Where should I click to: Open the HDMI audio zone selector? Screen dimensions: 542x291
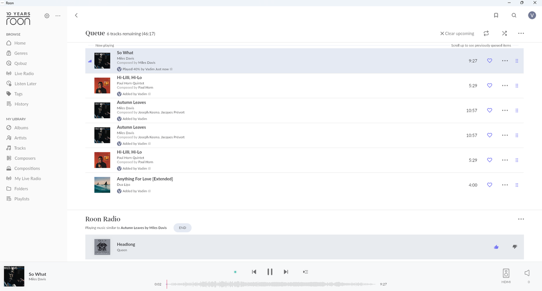(506, 276)
